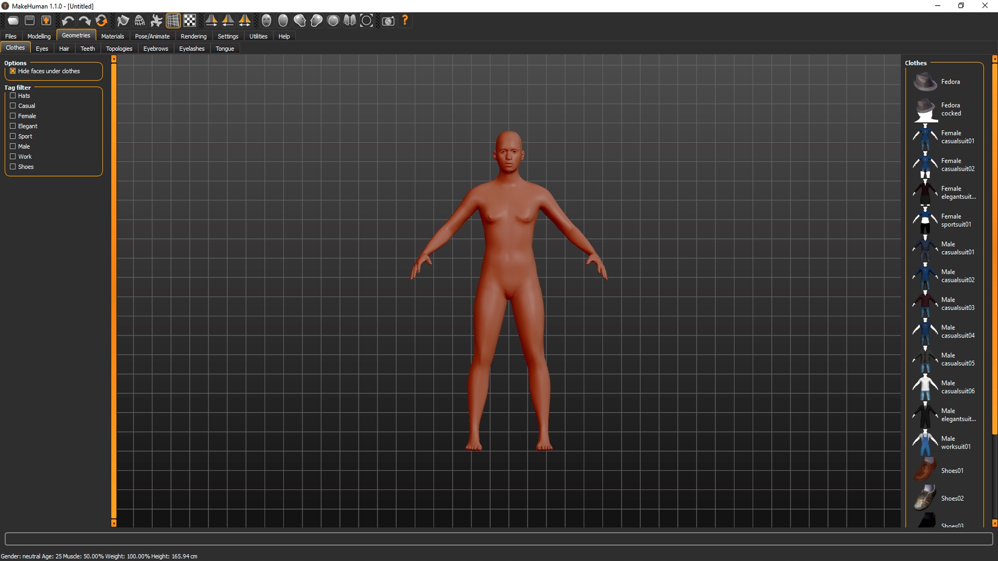Grab screenshot with camera icon
998x561 pixels.
pos(388,21)
